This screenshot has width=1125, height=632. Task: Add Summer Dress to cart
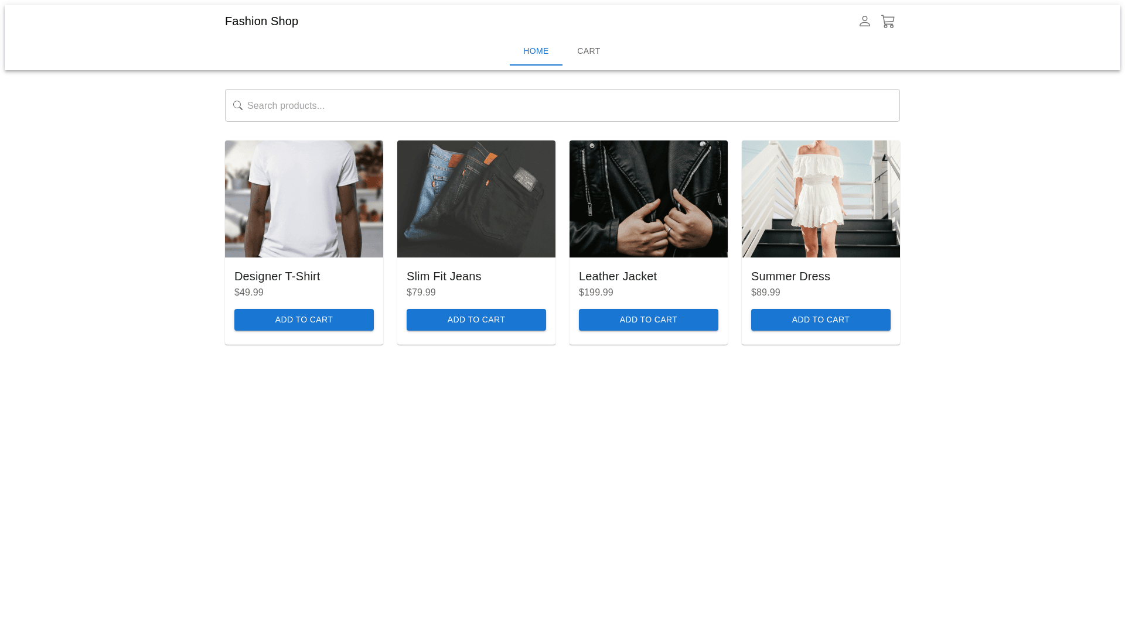click(x=820, y=320)
